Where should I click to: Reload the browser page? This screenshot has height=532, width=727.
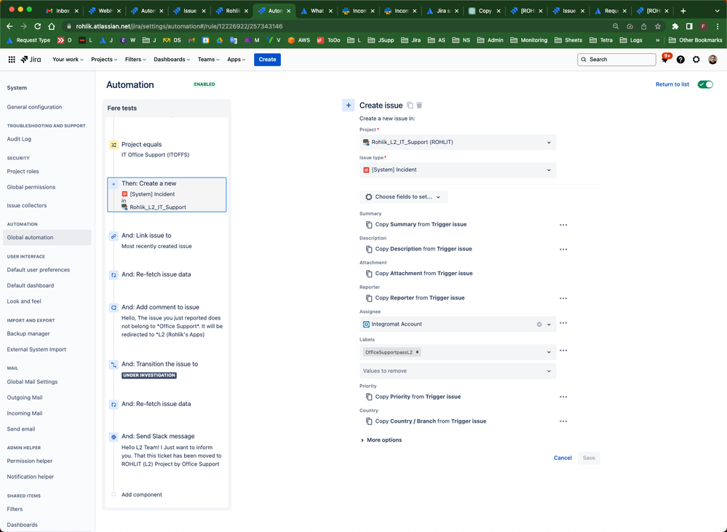click(x=38, y=26)
